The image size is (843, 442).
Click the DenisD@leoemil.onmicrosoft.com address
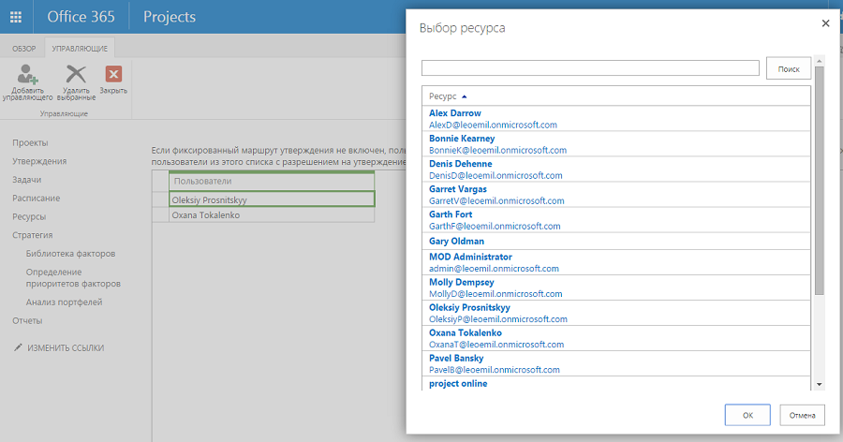495,175
